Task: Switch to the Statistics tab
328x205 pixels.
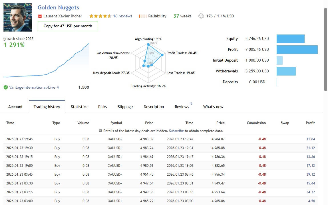Action: [79, 107]
